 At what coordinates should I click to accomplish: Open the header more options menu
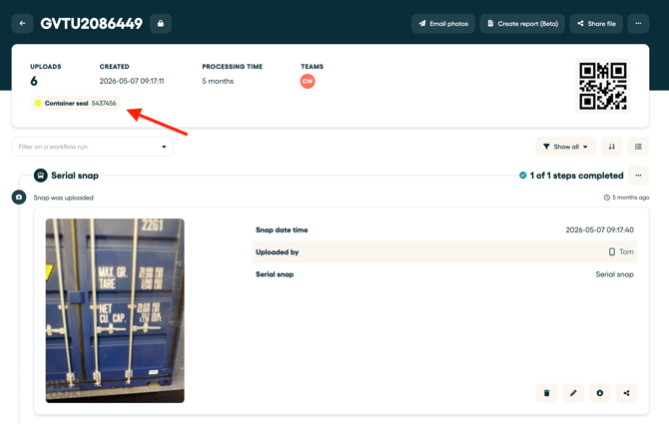pyautogui.click(x=638, y=23)
